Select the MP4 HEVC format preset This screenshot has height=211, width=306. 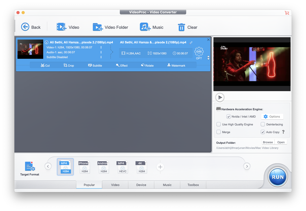point(123,167)
